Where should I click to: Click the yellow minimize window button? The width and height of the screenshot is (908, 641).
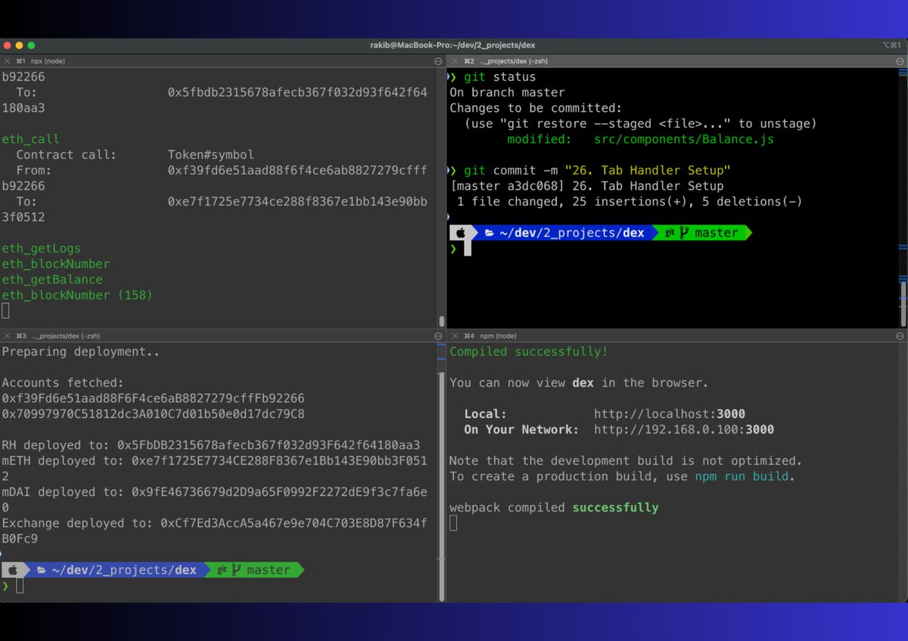20,45
